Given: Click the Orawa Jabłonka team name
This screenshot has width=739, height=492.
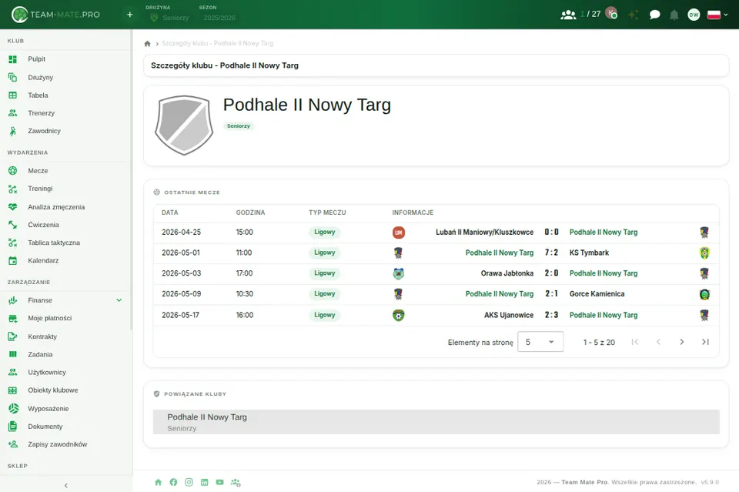Looking at the screenshot, I should point(507,273).
